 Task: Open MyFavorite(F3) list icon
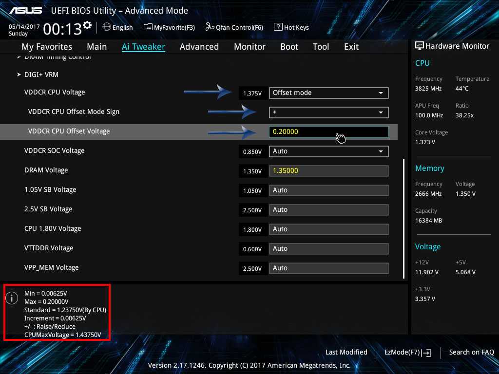(x=148, y=27)
